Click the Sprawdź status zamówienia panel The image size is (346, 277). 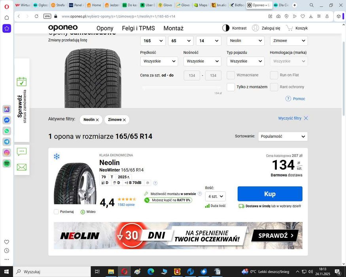[22, 100]
